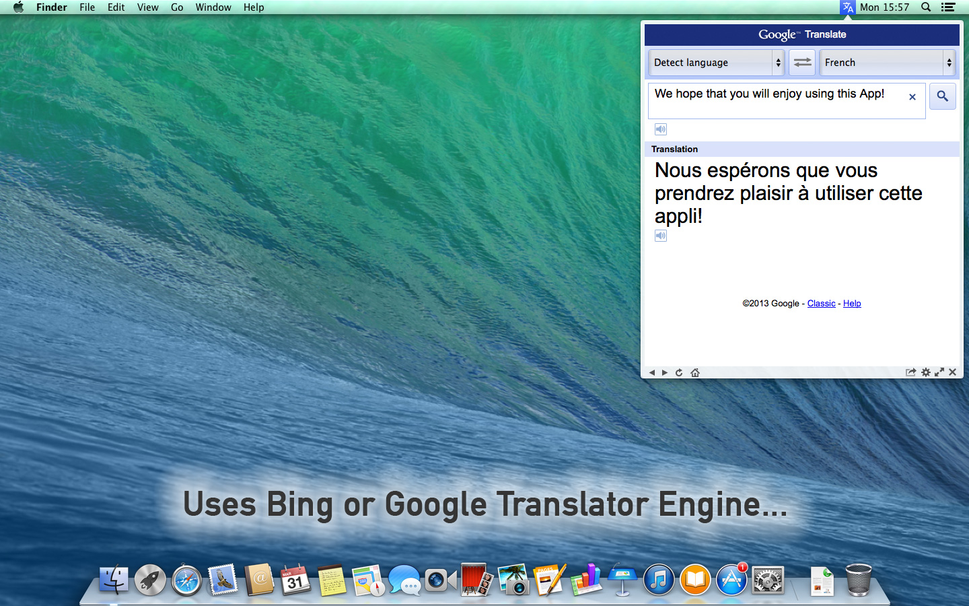The image size is (969, 606).
Task: Click the translator menu bar icon
Action: pos(847,7)
